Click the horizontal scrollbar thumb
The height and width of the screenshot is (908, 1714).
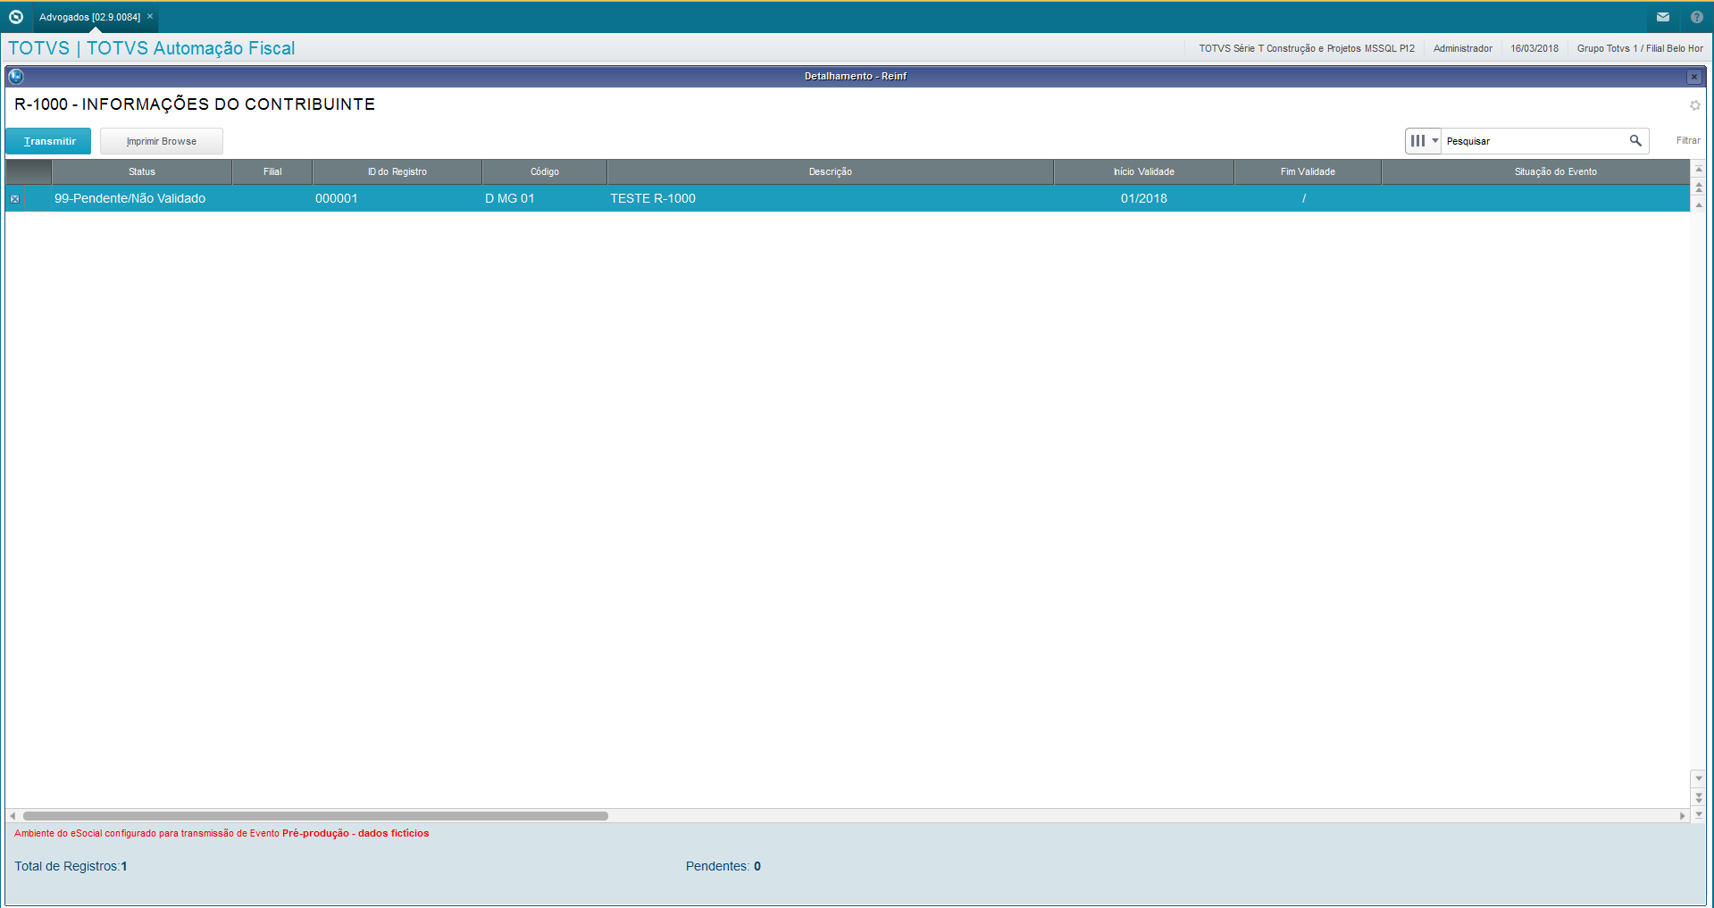(315, 816)
